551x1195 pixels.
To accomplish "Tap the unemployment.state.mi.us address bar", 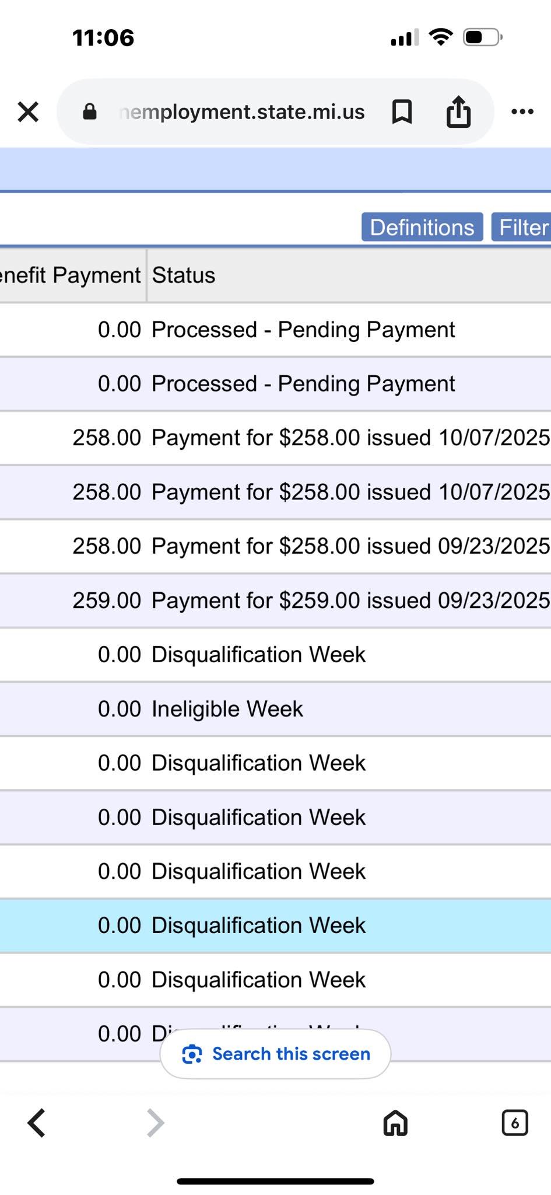I will click(x=241, y=111).
